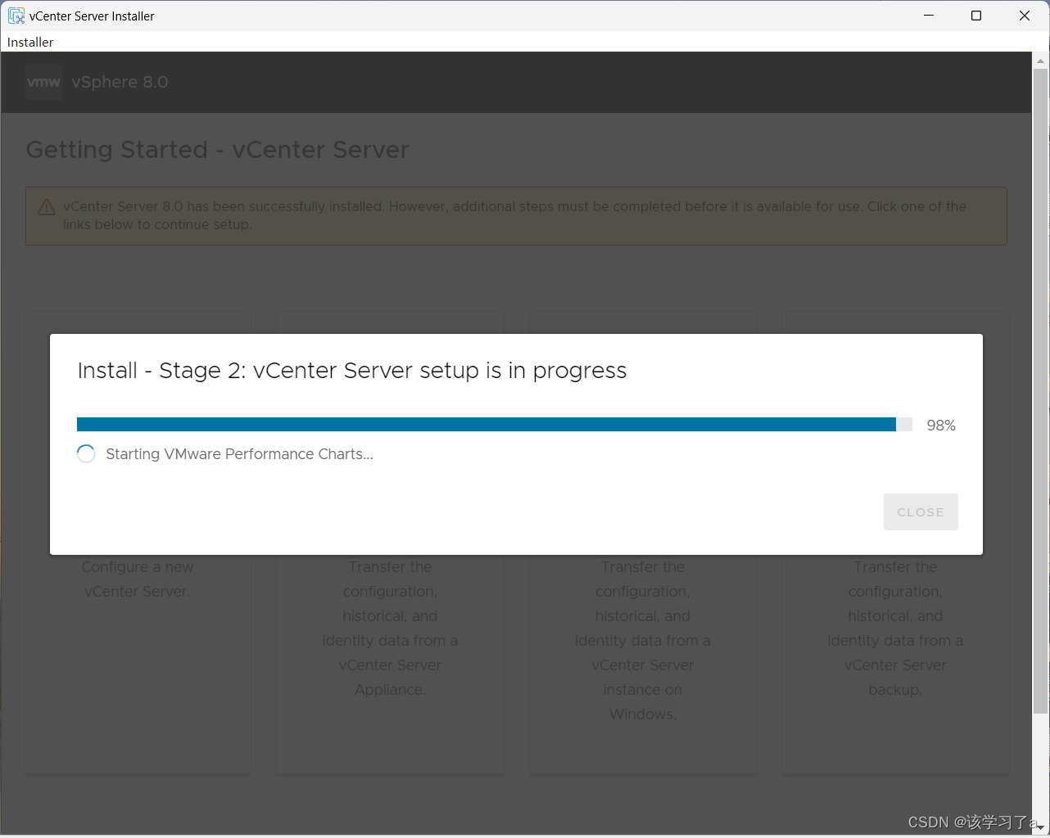Click the 'vSphere 8.0' header text
Screen dimensions: 1050x838
point(120,82)
